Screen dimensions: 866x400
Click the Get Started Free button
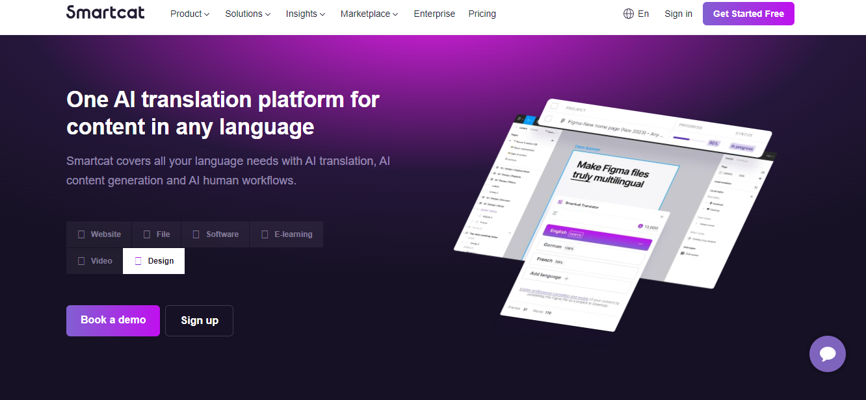click(748, 13)
